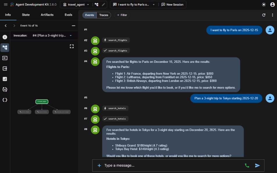Click the Agent Development Kit logo

pos(12,5)
